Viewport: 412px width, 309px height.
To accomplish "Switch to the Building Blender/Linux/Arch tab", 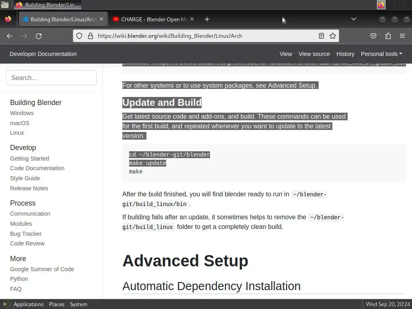I will [x=63, y=19].
